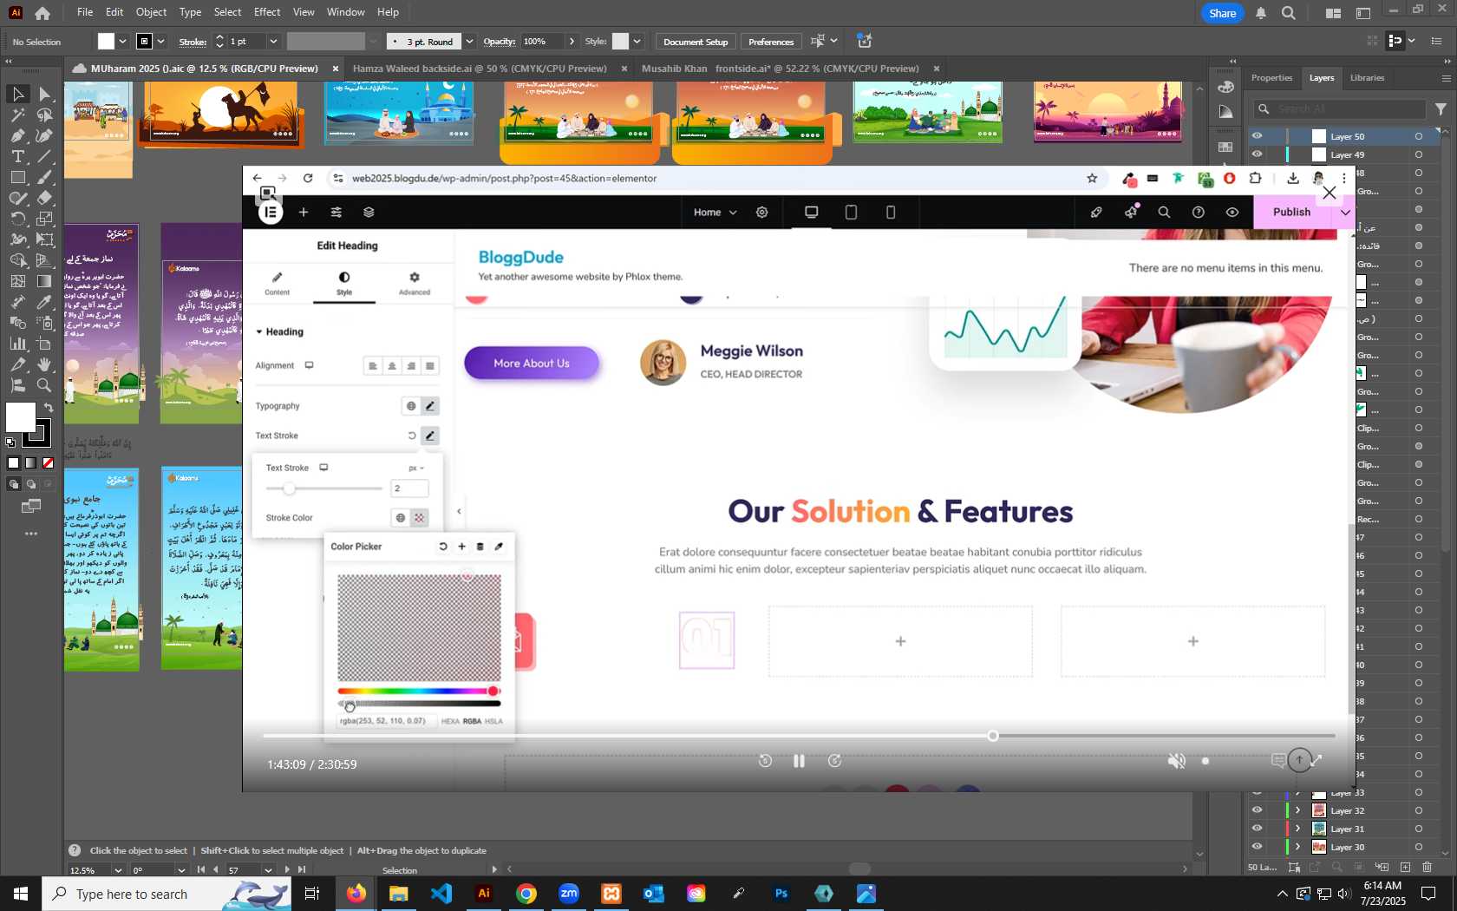Open Illustrator Effect menu
This screenshot has width=1457, height=911.
[x=267, y=12]
